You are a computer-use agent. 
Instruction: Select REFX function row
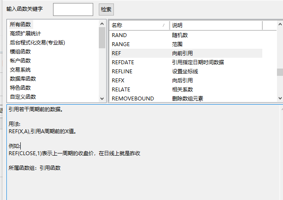click(186, 80)
